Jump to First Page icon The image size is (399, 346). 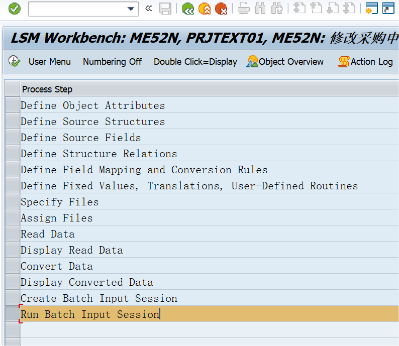pos(300,9)
